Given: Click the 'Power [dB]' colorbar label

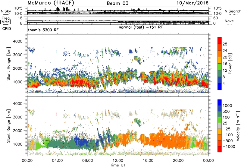Looking at the screenshot, I should pos(230,64).
